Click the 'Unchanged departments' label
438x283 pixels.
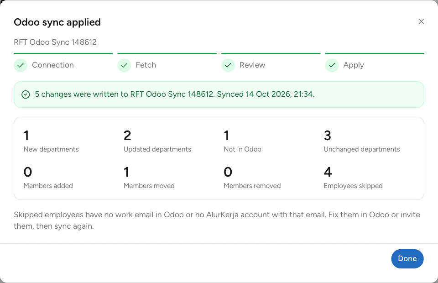(362, 149)
